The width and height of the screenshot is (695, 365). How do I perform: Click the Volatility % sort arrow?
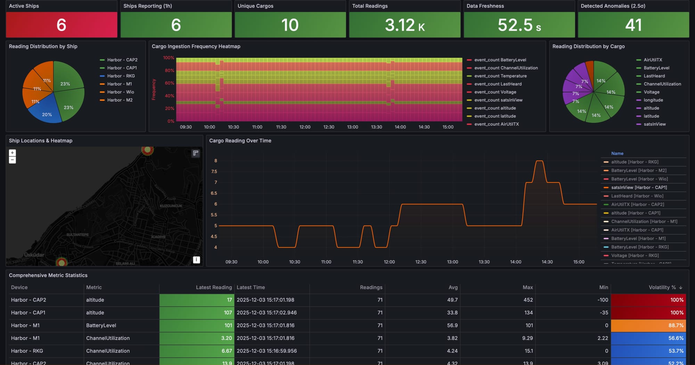click(680, 287)
